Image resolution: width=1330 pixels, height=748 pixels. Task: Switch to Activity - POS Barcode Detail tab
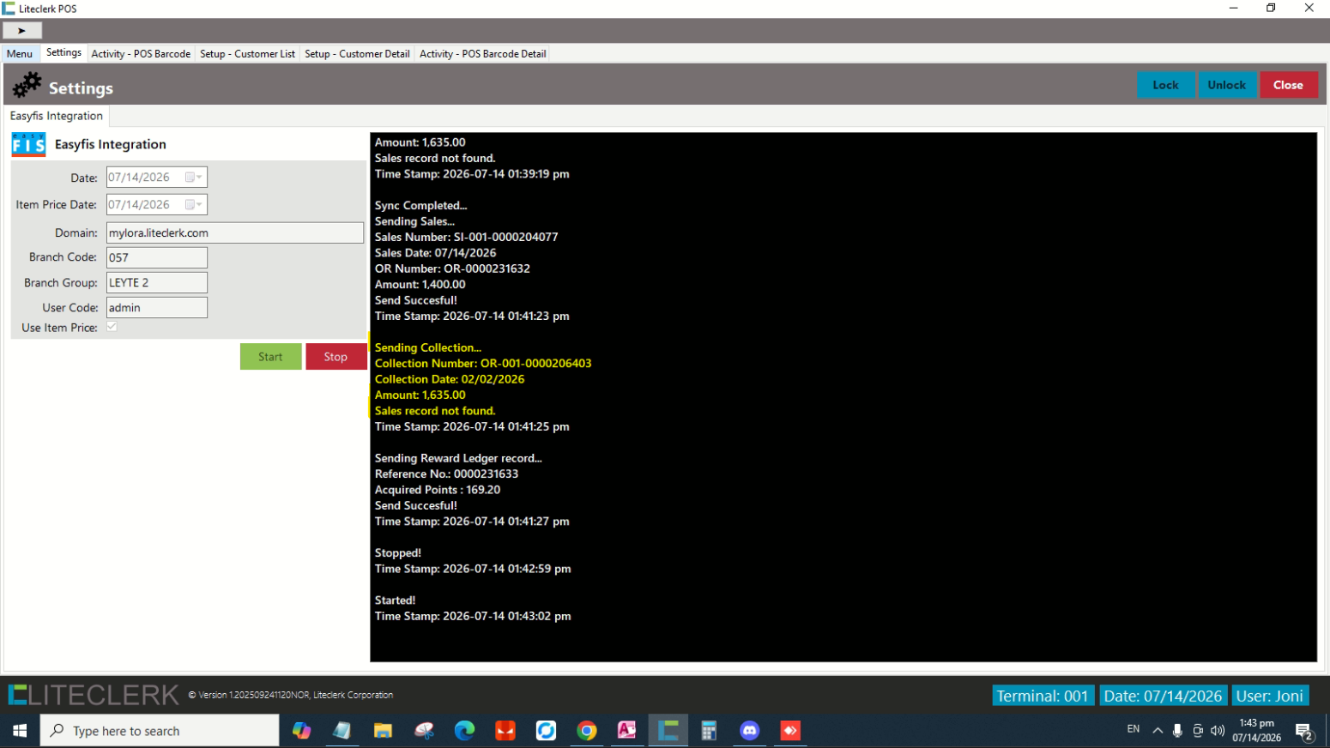[482, 53]
